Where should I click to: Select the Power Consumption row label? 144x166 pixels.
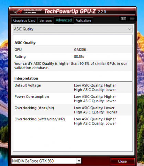click(32, 96)
